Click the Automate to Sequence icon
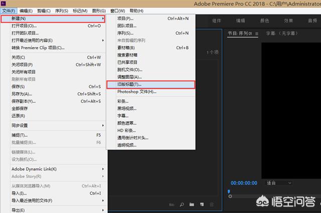 pos(172,204)
